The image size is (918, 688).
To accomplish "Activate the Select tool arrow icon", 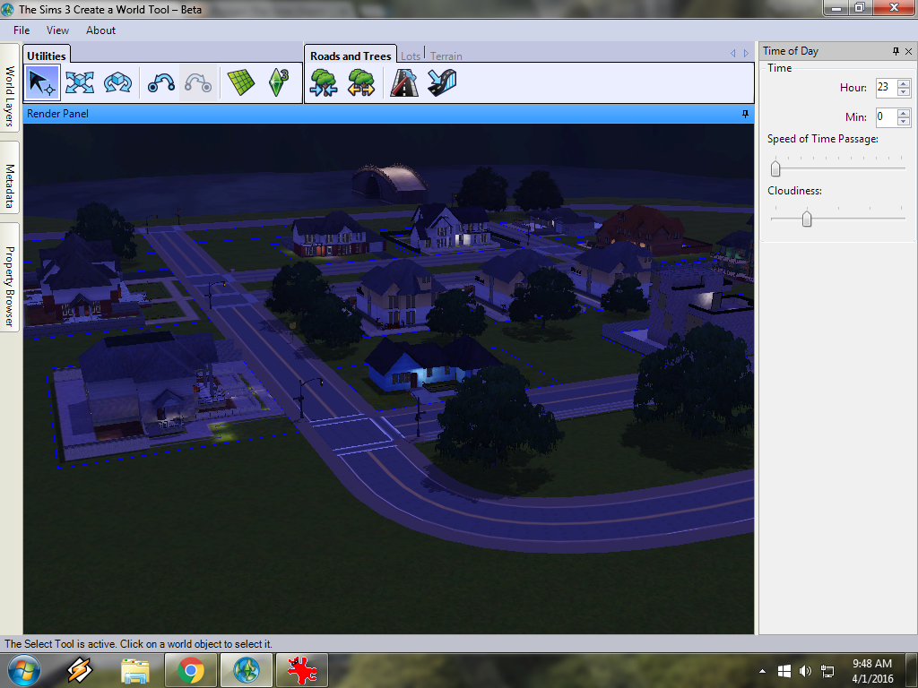I will tap(42, 82).
